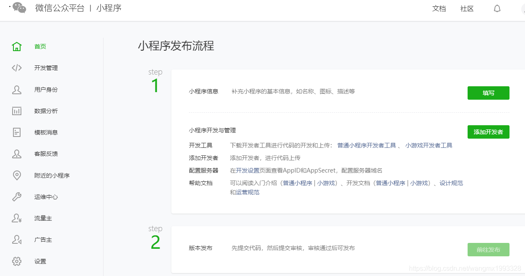The height and width of the screenshot is (276, 525).
Task: Open notifications bell icon
Action: (x=497, y=8)
